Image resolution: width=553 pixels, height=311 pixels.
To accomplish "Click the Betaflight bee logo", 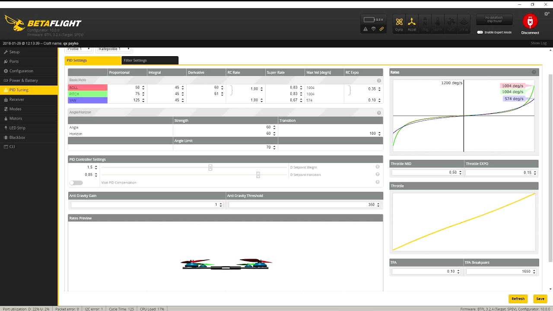I will tap(14, 23).
